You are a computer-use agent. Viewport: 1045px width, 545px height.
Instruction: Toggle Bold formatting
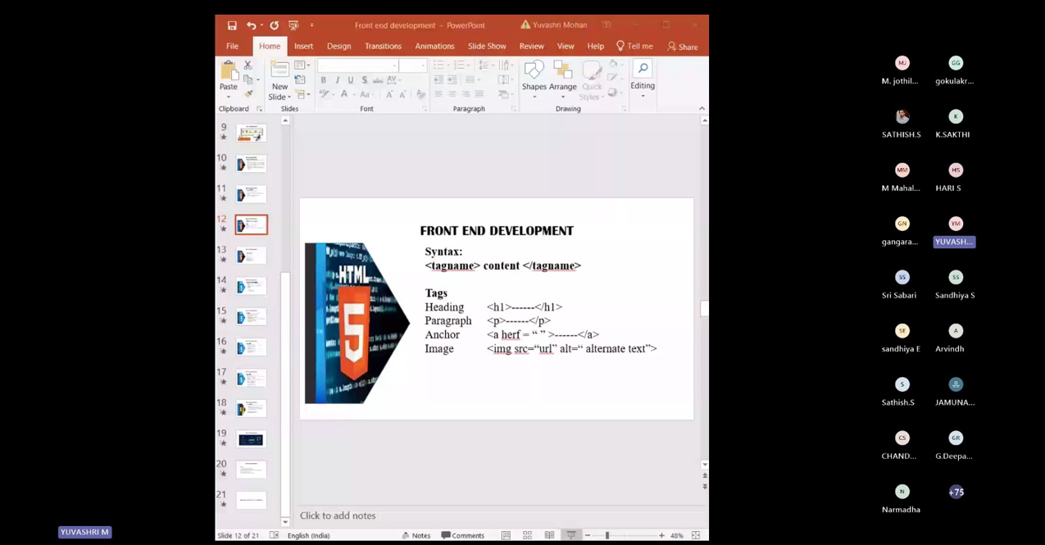(323, 80)
